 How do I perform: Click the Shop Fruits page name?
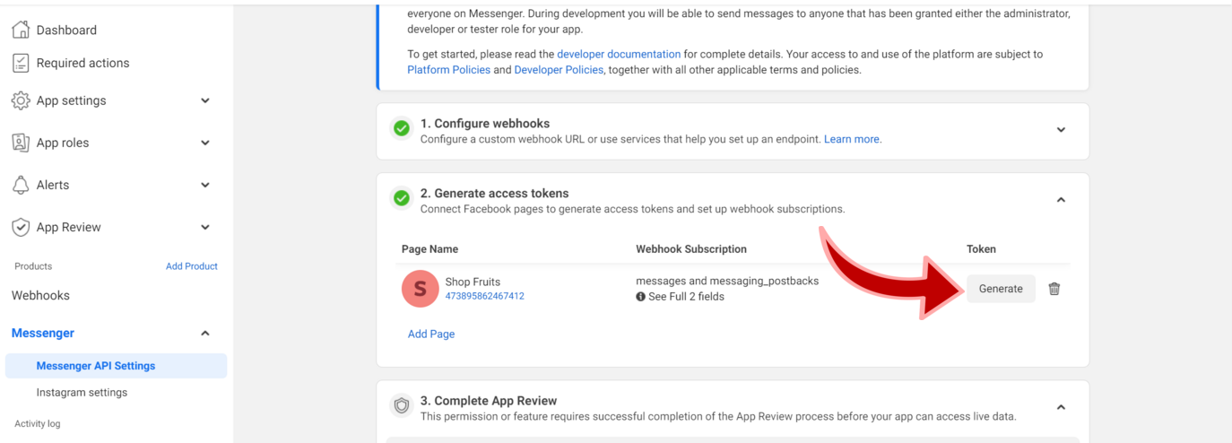[473, 282]
